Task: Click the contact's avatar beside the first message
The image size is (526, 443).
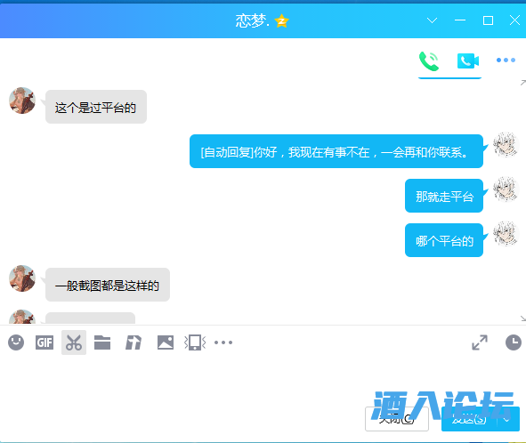Action: coord(22,101)
